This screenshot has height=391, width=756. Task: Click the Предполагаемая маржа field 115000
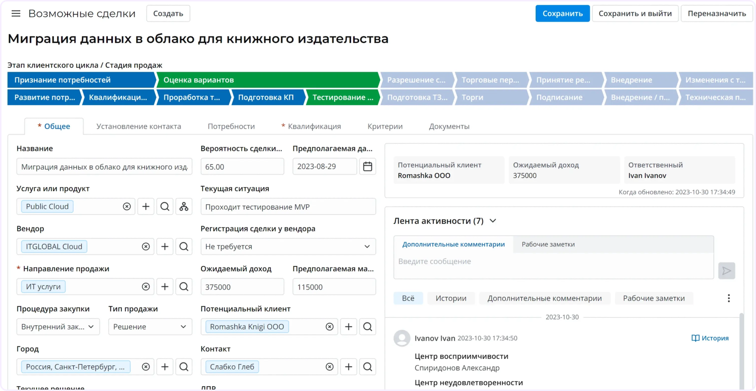pyautogui.click(x=334, y=286)
